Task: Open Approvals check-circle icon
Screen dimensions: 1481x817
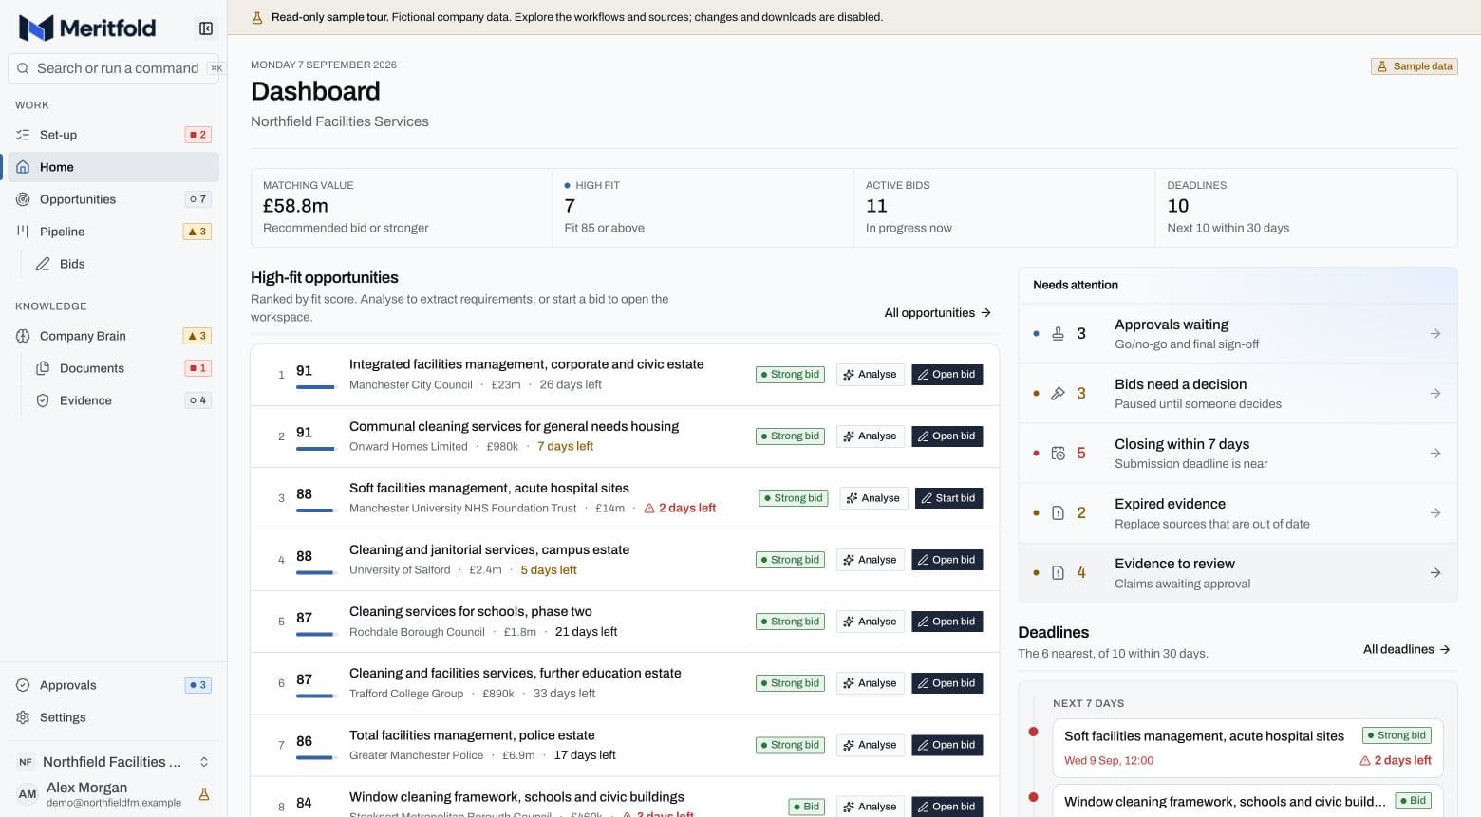Action: pyautogui.click(x=23, y=685)
